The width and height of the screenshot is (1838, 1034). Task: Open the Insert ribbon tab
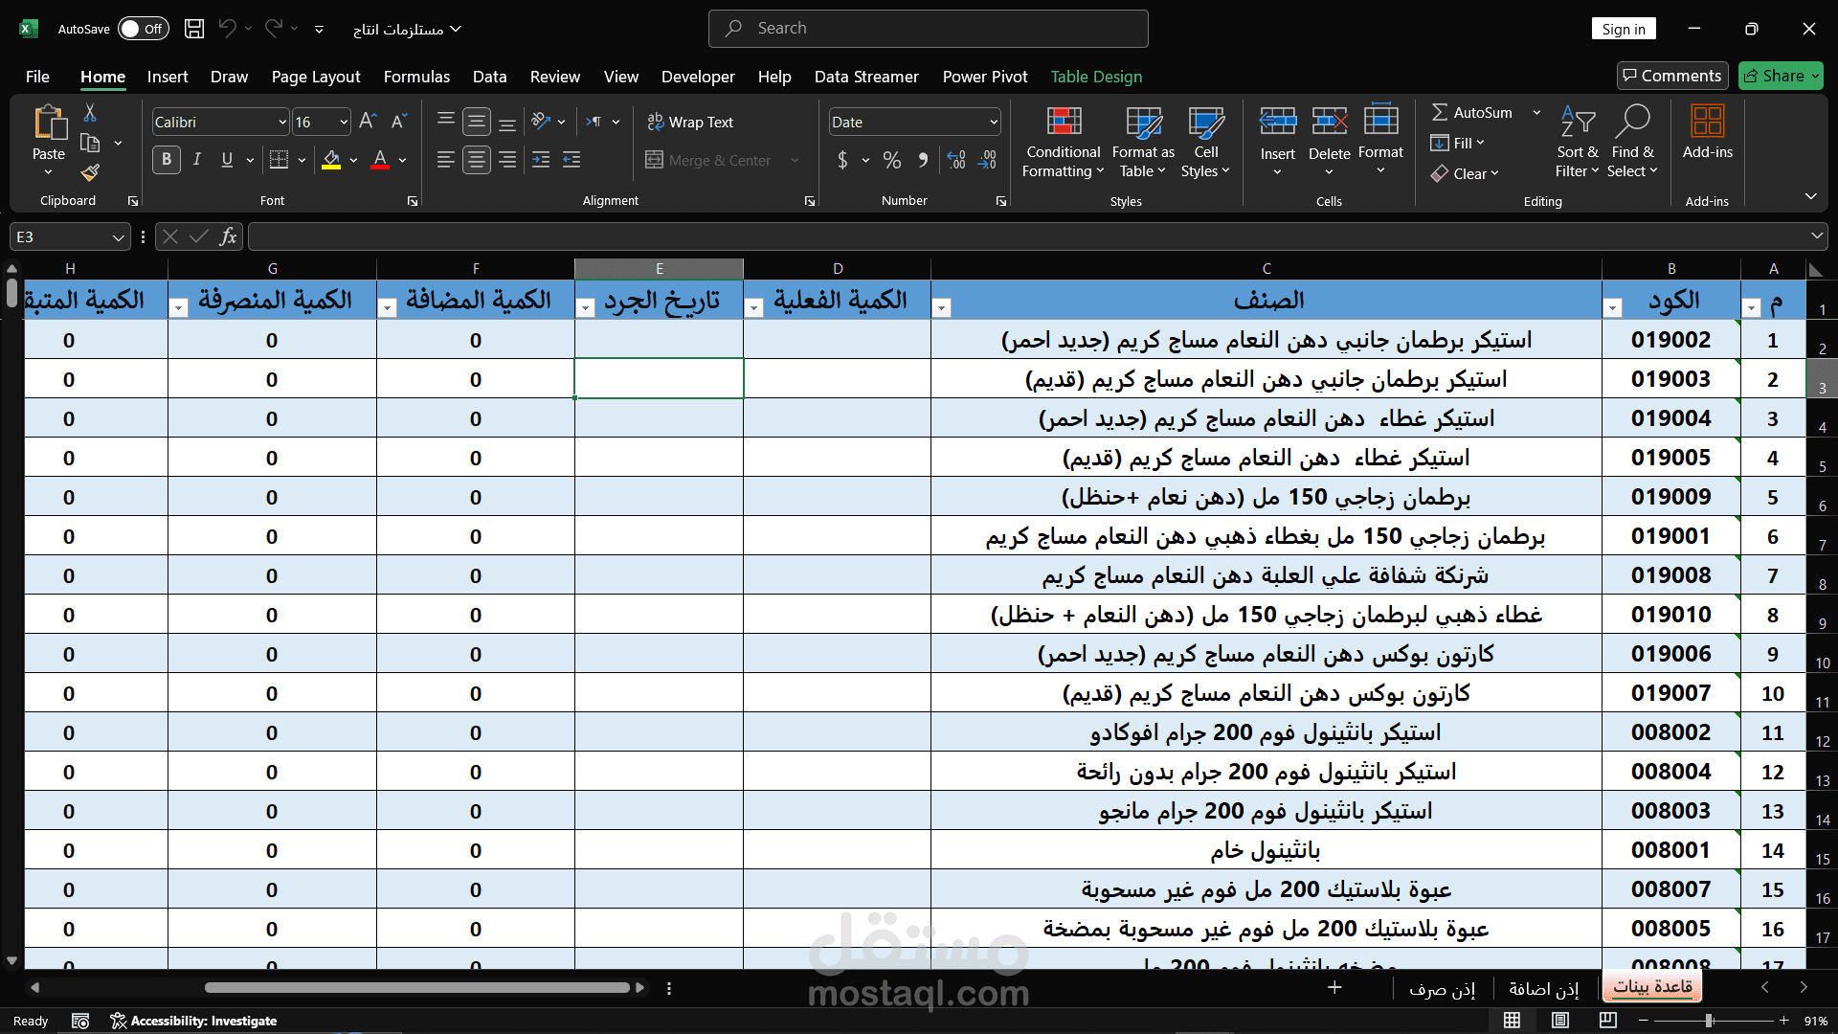pos(168,77)
